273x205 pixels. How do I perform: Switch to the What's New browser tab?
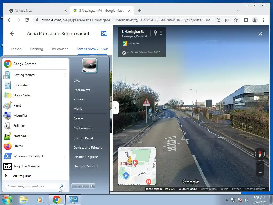pyautogui.click(x=37, y=11)
